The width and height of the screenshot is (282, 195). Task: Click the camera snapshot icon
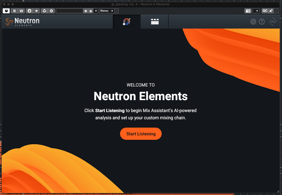248,11
